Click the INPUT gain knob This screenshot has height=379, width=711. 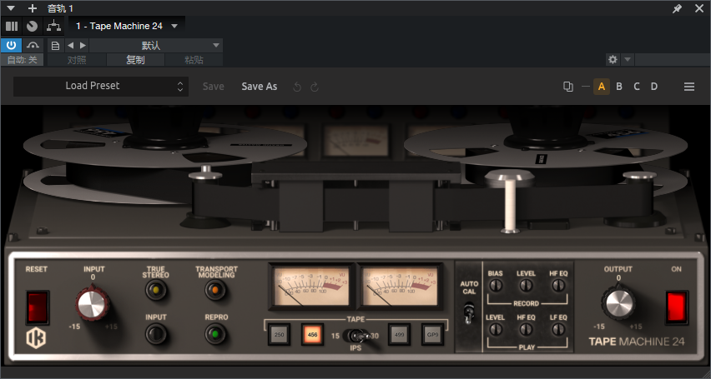pyautogui.click(x=93, y=303)
